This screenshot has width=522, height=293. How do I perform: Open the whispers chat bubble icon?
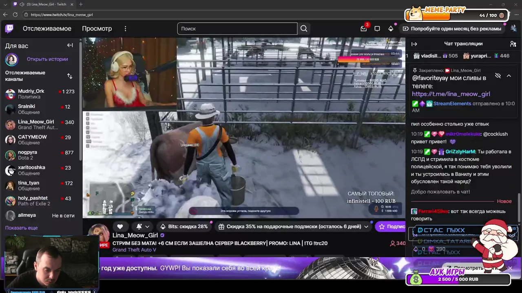point(377,28)
